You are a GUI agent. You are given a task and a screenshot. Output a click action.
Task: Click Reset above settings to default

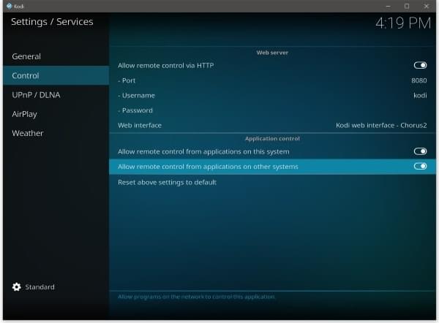pyautogui.click(x=168, y=182)
